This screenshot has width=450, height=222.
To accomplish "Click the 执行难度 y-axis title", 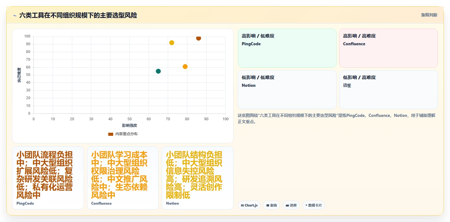I will click(x=19, y=75).
